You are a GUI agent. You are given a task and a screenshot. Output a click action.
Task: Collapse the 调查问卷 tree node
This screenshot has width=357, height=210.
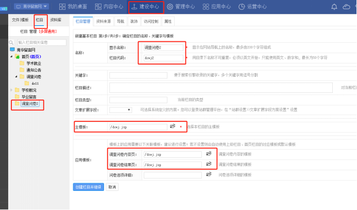tap(18, 76)
